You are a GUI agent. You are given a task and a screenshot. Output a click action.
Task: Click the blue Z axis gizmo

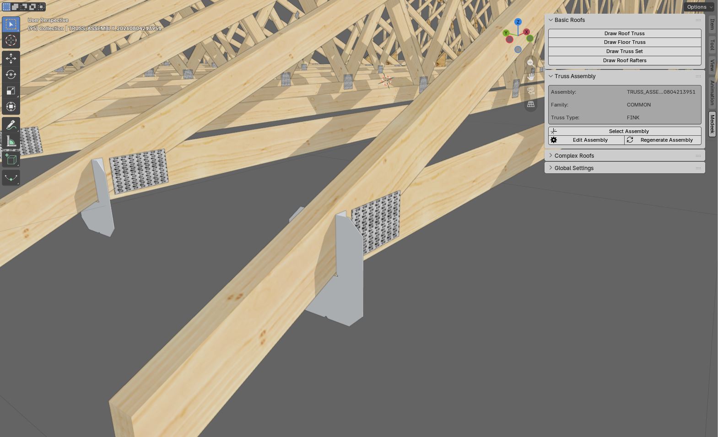click(518, 22)
